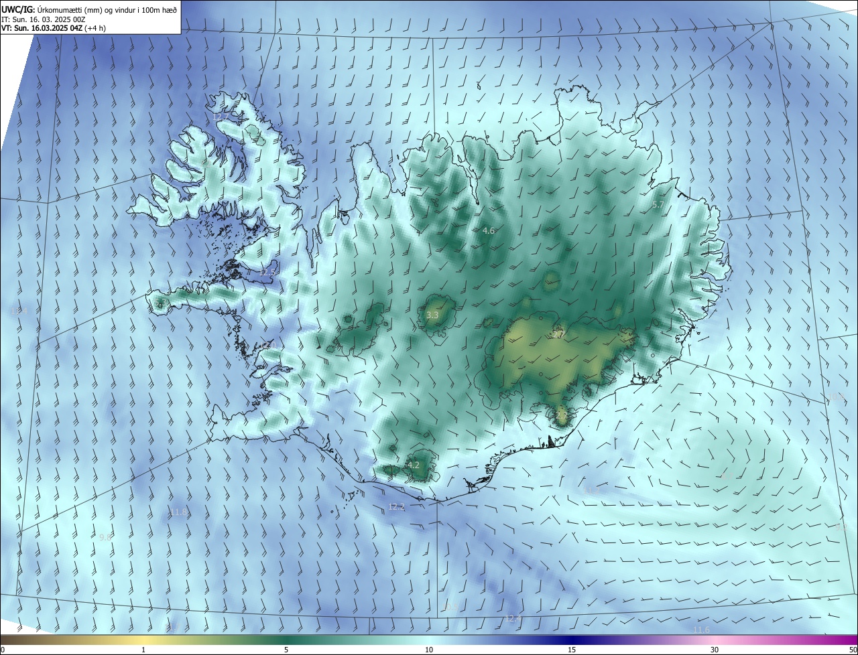Click the '30' tick label on the color scale
Viewport: 858px width, 655px height.
(x=715, y=650)
